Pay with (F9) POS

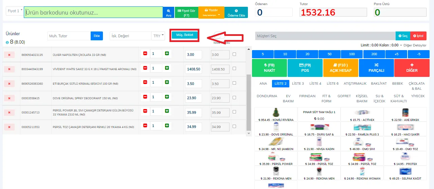pyautogui.click(x=305, y=68)
